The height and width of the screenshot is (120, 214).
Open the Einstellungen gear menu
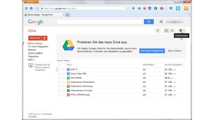pos(182,30)
